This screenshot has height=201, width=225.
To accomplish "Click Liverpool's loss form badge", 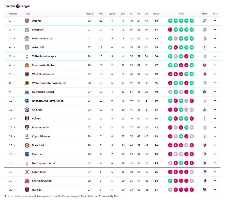I will pos(170,30).
